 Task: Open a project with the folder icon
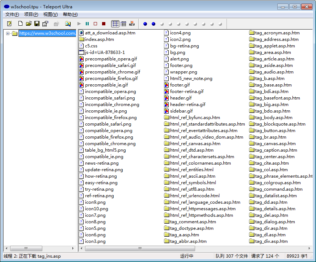click(x=29, y=24)
